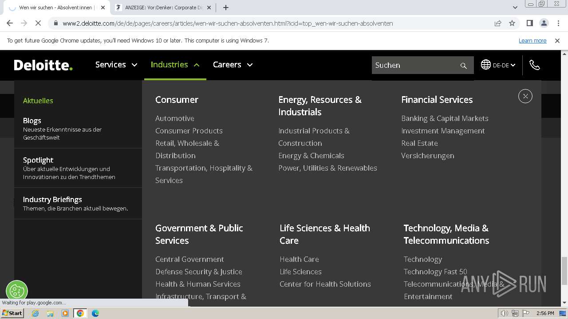This screenshot has height=319, width=568.
Task: Bookmark this page with star icon
Action: (512, 23)
